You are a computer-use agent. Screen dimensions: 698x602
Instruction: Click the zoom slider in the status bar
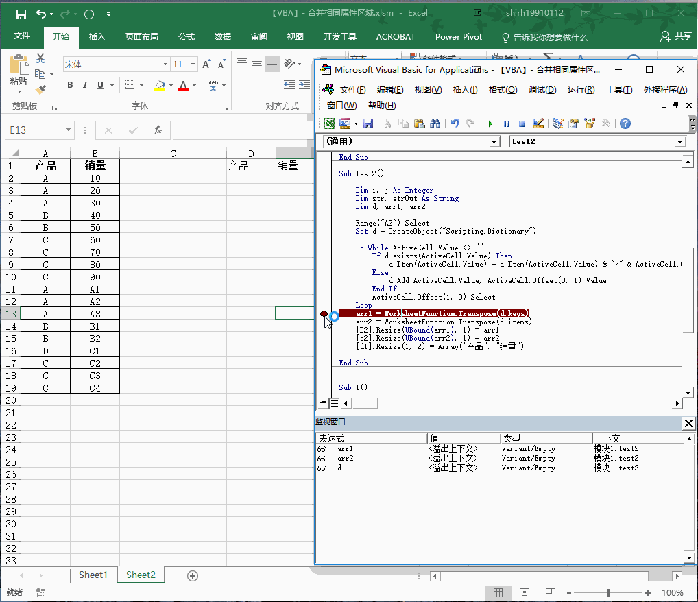coord(607,592)
